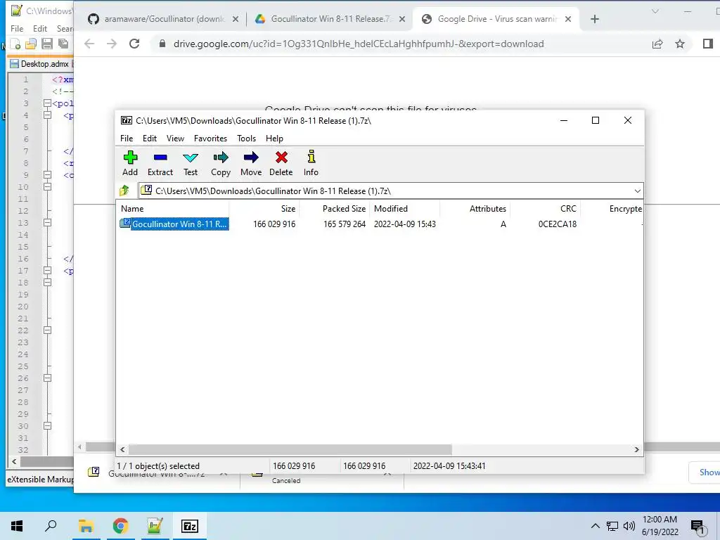Switch to Gocullinator Win 8-11 Release.7z tab
The image size is (720, 540).
click(x=330, y=19)
